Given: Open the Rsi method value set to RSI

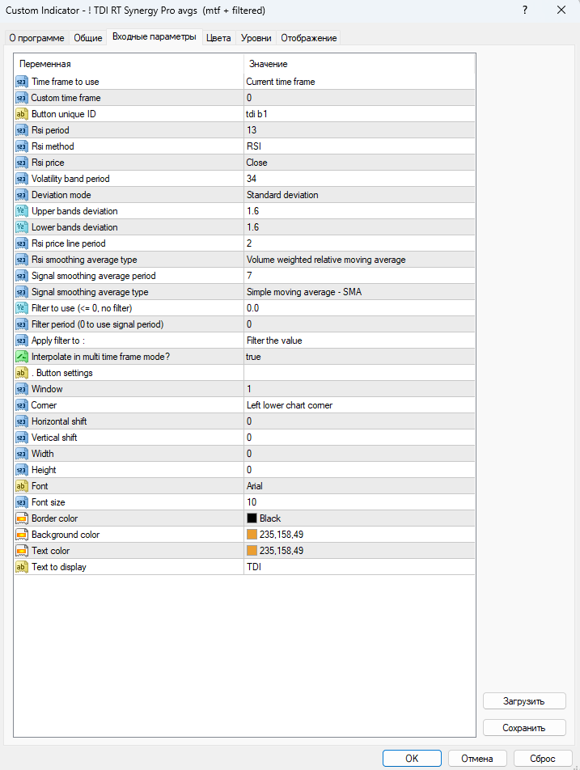Looking at the screenshot, I should coord(359,146).
